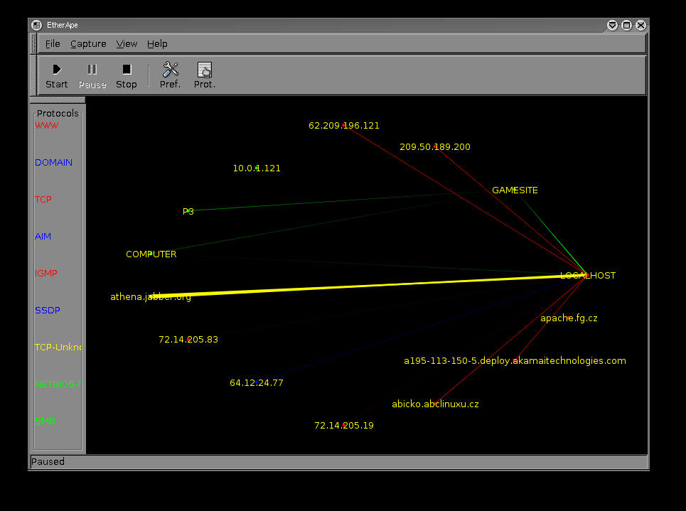Viewport: 686px width, 511px height.
Task: Open the File menu
Action: pos(53,44)
